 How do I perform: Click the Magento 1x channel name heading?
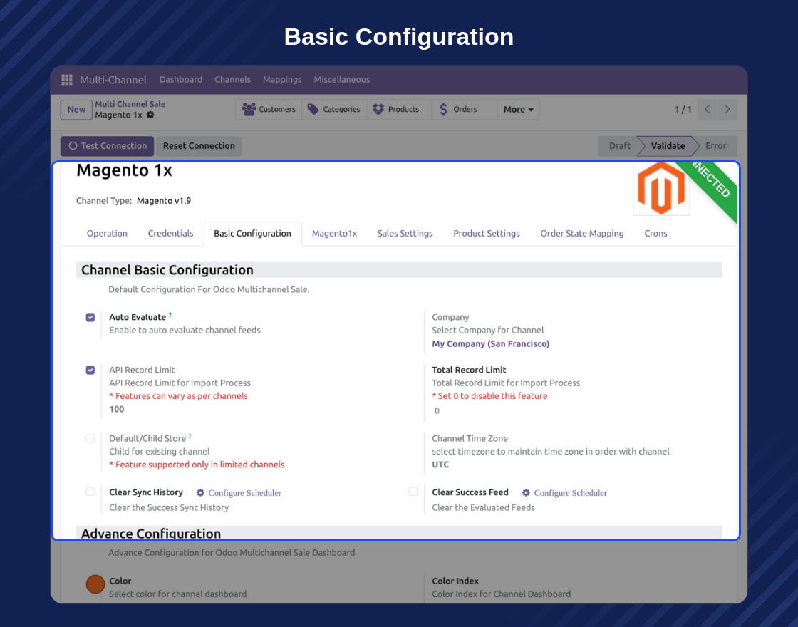coord(124,170)
